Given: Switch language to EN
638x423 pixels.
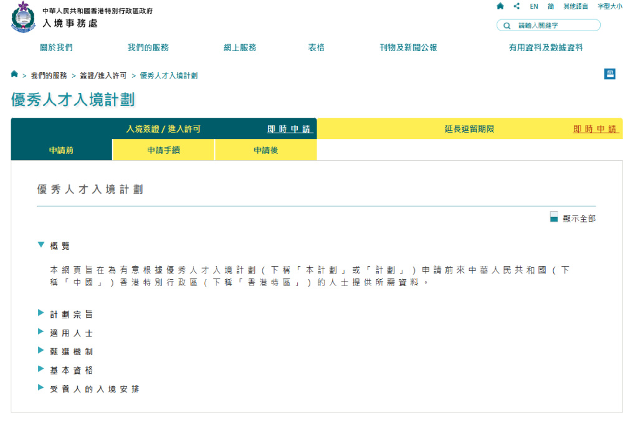Looking at the screenshot, I should [x=534, y=6].
